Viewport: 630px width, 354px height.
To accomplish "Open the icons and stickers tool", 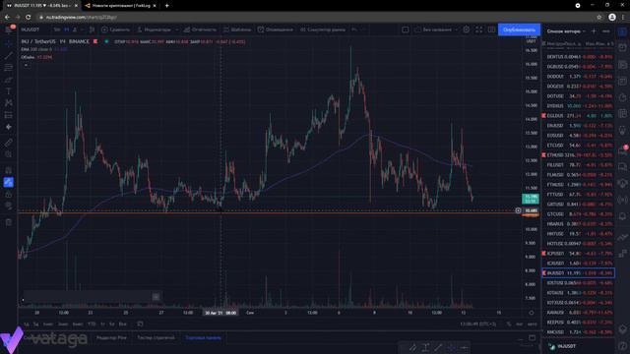I will click(x=9, y=127).
